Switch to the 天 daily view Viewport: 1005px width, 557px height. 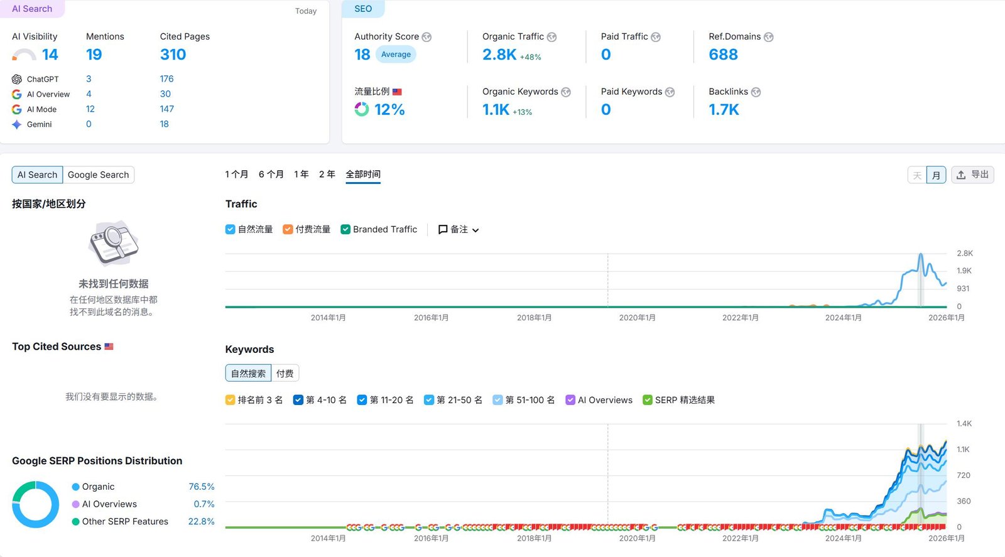tap(917, 175)
